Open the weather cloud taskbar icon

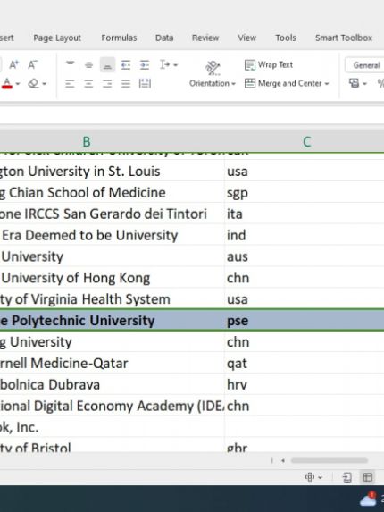click(x=368, y=499)
